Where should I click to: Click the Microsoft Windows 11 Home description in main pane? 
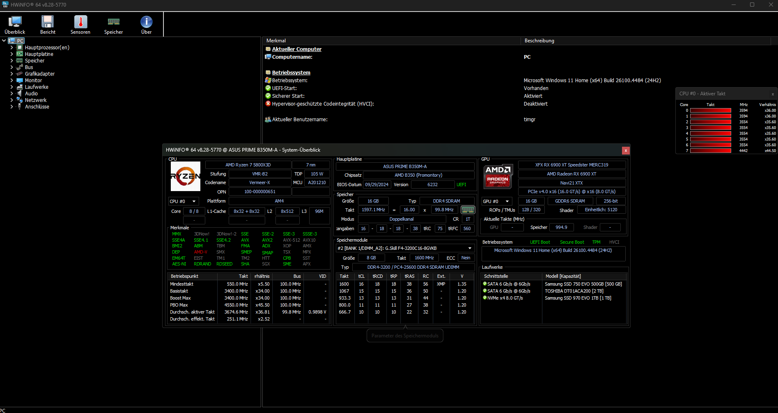tap(592, 81)
